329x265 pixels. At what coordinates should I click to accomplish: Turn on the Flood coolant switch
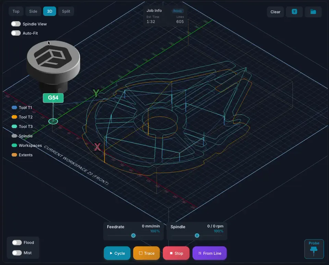click(x=17, y=242)
